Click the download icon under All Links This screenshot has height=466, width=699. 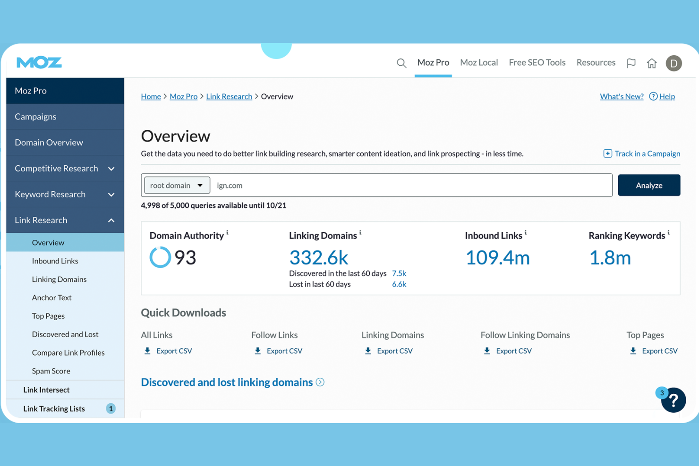pyautogui.click(x=147, y=351)
